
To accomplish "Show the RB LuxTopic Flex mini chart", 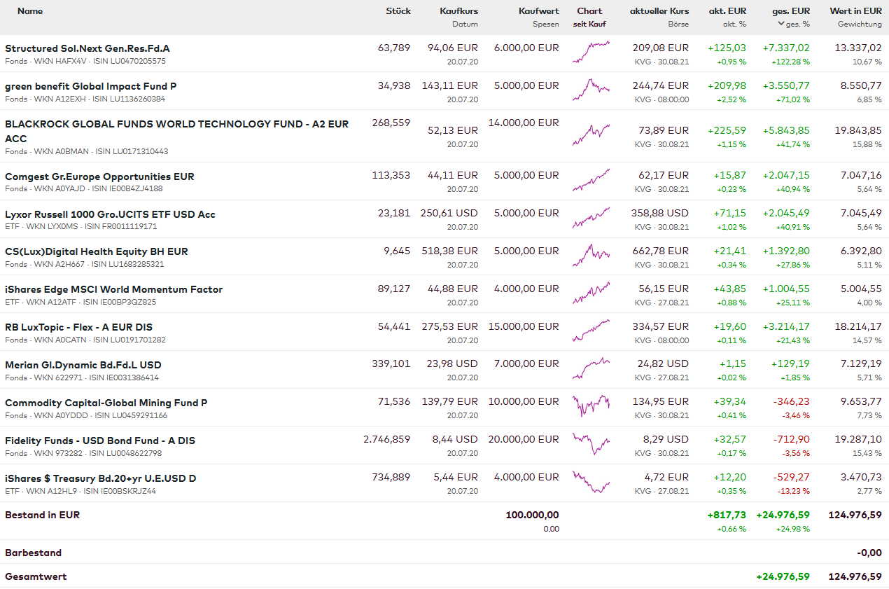I will tap(590, 331).
